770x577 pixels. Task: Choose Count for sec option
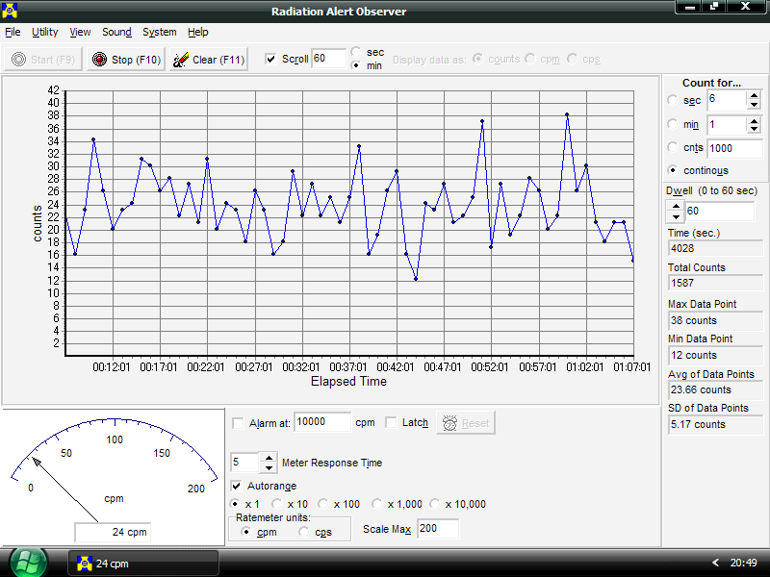pyautogui.click(x=673, y=100)
